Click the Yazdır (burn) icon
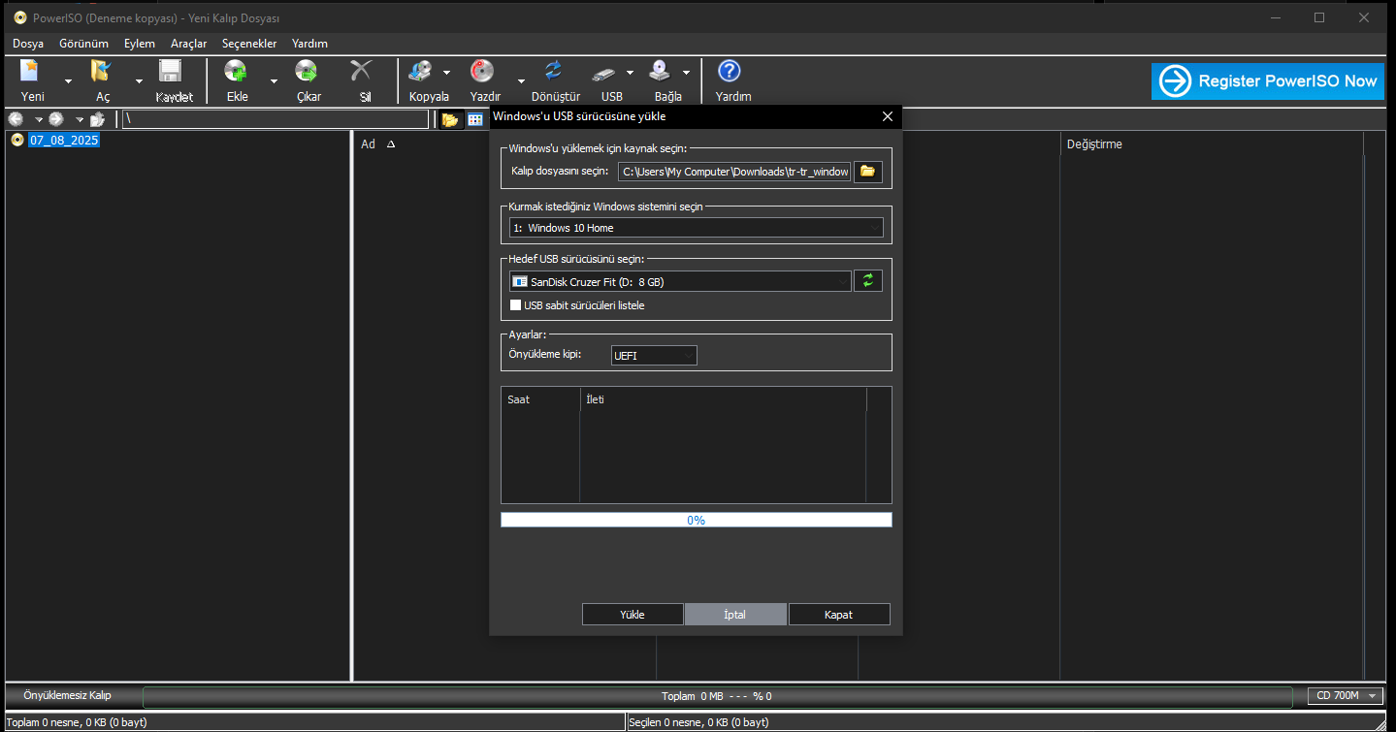Viewport: 1396px width, 732px height. pos(482,72)
